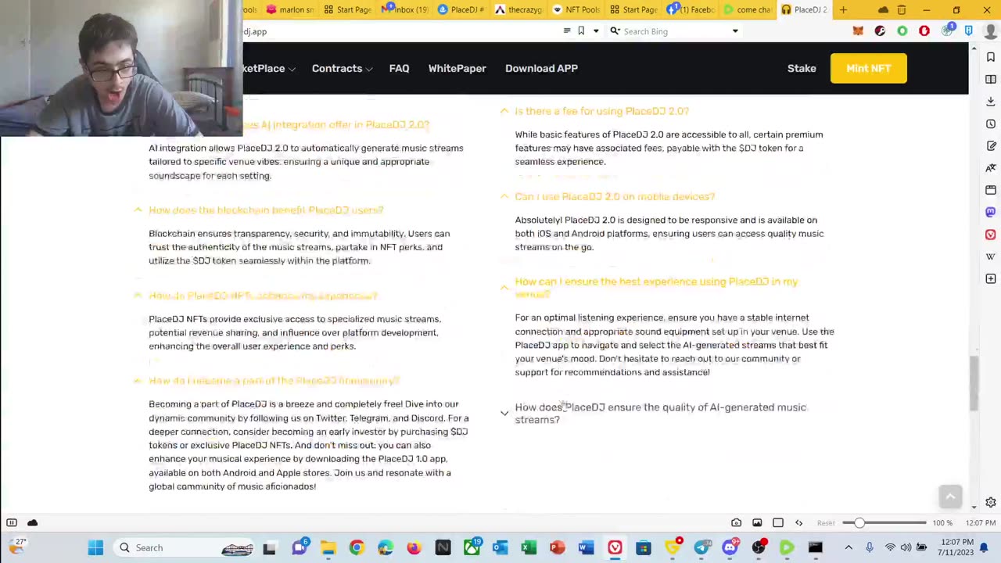Add a new web panel
1001x563 pixels.
pyautogui.click(x=991, y=278)
